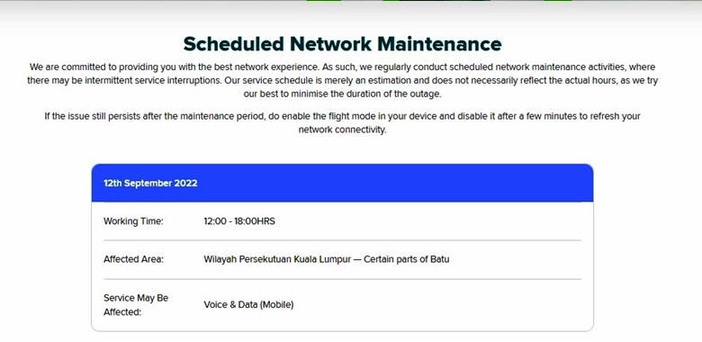
Task: Click the Affected Area label
Action: 133,259
